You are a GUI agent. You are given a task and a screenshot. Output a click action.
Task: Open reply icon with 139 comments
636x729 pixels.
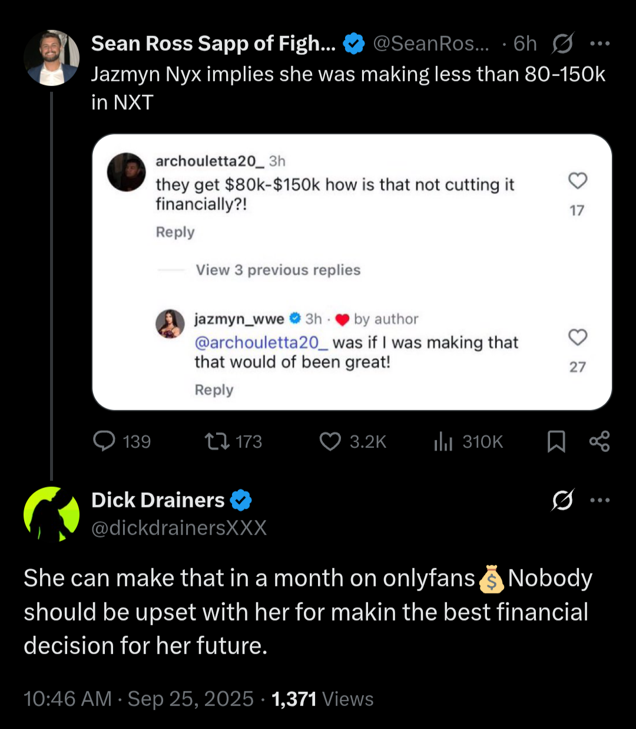[105, 441]
